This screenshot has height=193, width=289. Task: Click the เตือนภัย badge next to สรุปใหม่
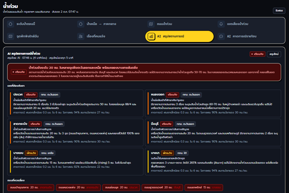pos(258,54)
